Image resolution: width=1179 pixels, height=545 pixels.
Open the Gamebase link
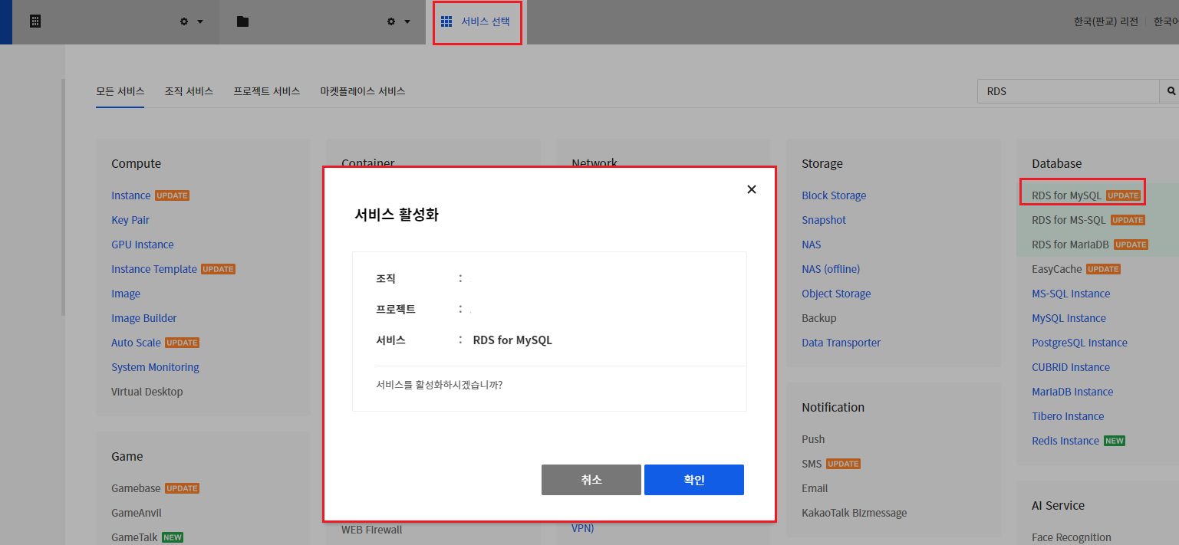pyautogui.click(x=137, y=488)
